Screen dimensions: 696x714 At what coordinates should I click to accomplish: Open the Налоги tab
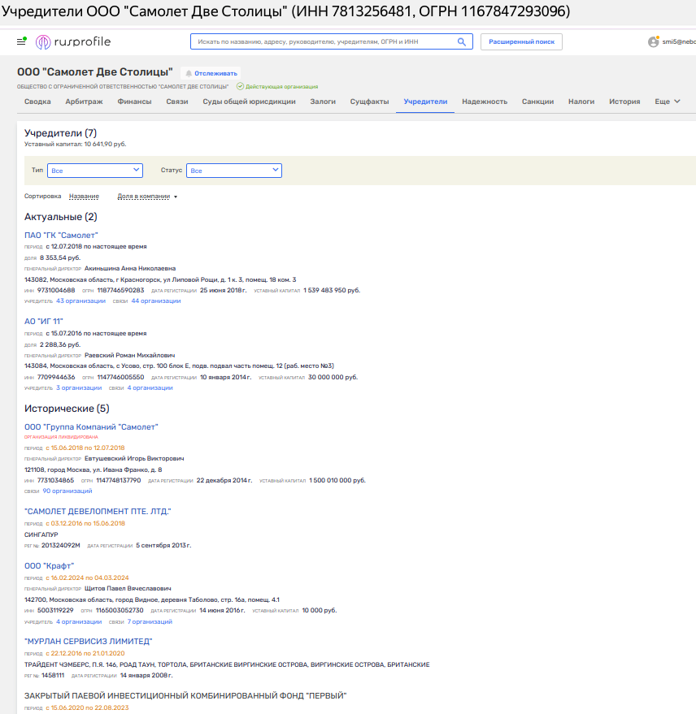coord(581,102)
